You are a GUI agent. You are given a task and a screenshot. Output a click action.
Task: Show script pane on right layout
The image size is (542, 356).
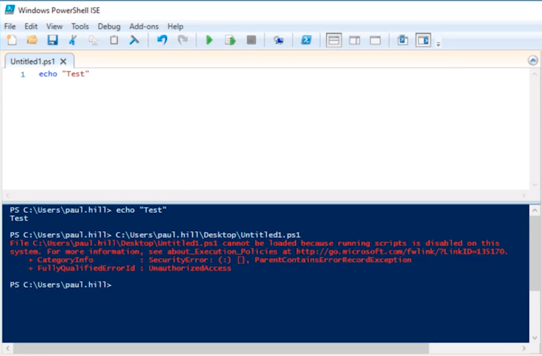click(x=355, y=41)
